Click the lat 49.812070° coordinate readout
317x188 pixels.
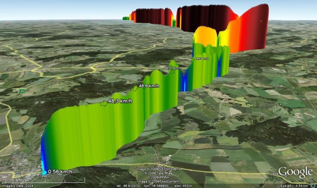tap(129, 186)
